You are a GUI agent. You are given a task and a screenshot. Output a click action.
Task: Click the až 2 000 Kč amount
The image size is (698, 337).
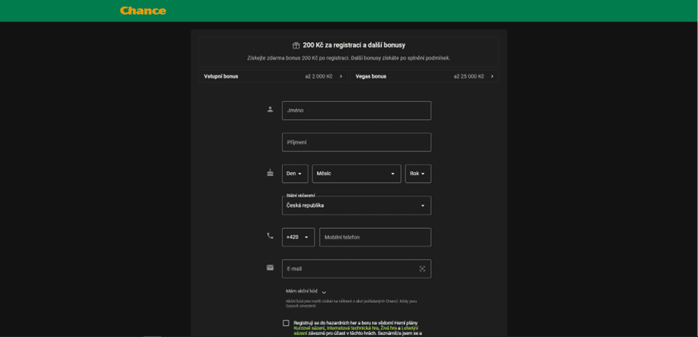[319, 77]
